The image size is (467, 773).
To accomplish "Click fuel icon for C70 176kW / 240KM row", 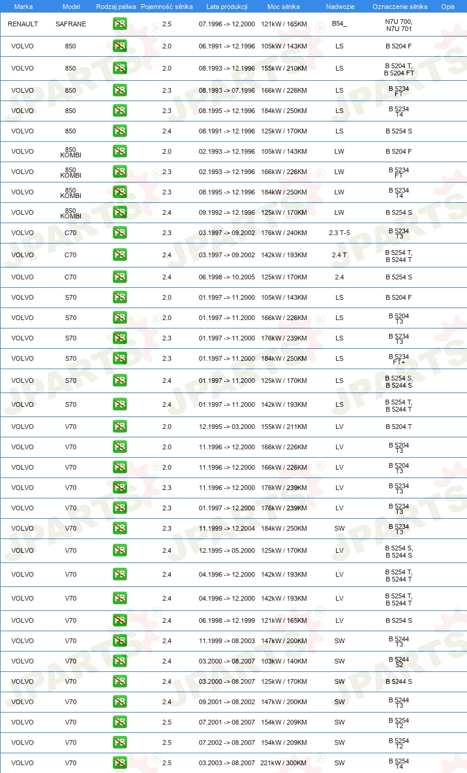I will [119, 233].
